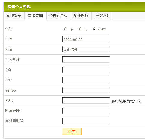Focus the 生日 birthday input field
The width and height of the screenshot is (145, 139).
86,39
